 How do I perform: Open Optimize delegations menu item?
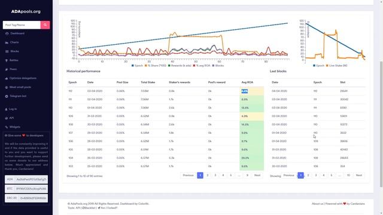pos(23,78)
